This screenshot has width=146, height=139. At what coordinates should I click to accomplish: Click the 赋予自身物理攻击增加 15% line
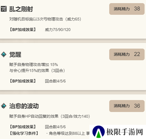34,65
